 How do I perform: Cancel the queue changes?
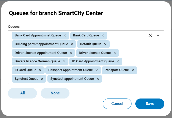(x=117, y=104)
